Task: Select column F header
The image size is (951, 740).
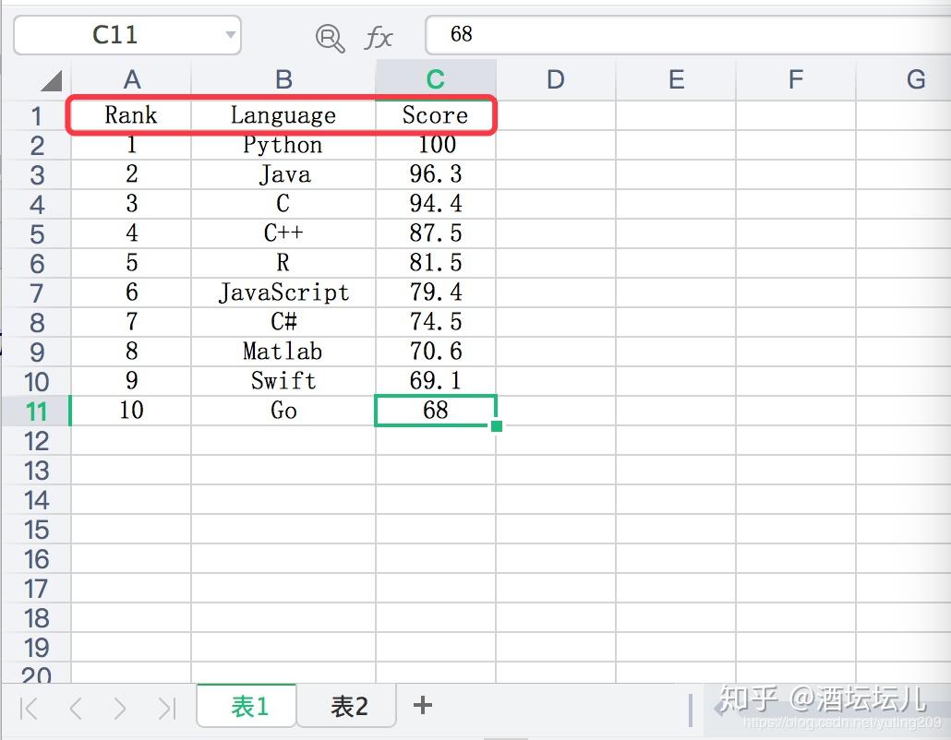Action: pos(795,79)
